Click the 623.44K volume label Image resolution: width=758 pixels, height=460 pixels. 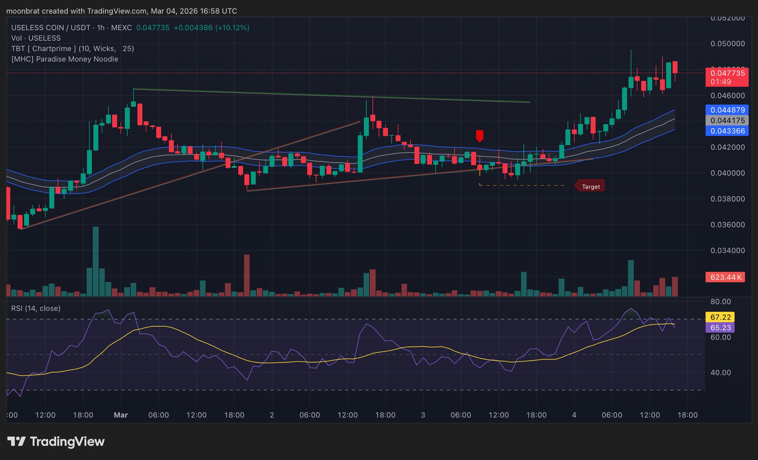(725, 277)
